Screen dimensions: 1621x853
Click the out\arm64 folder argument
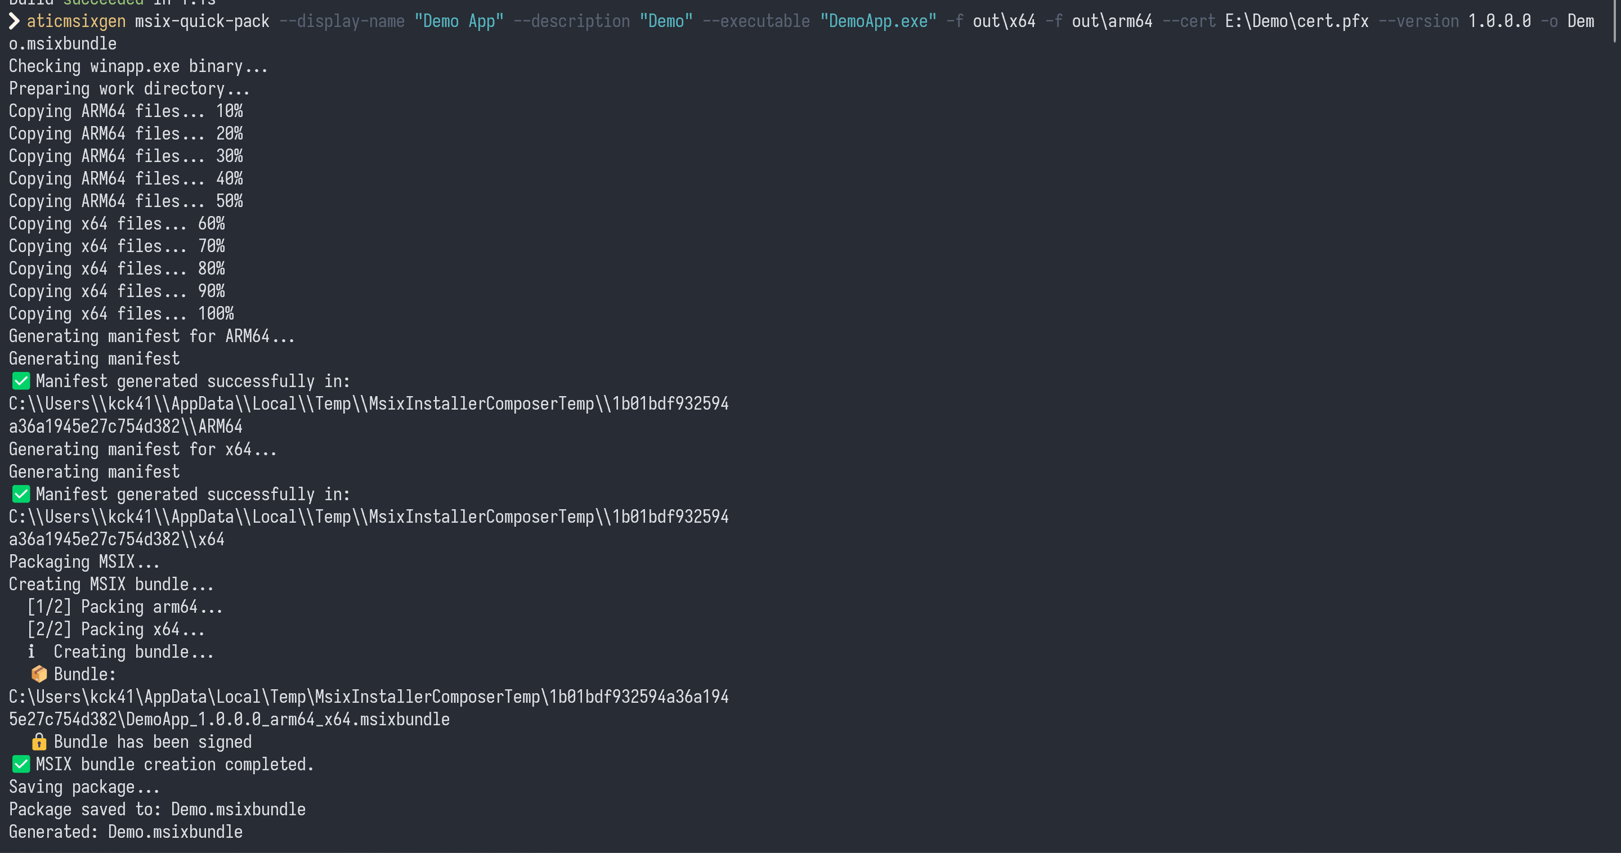coord(1112,21)
